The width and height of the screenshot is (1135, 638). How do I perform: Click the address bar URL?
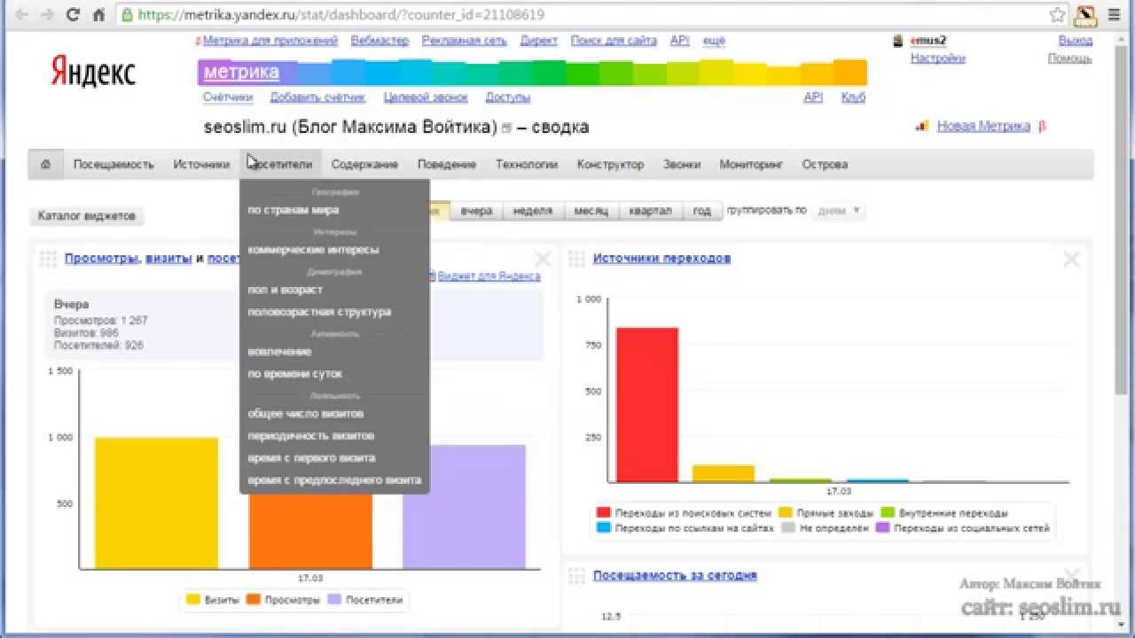341,15
